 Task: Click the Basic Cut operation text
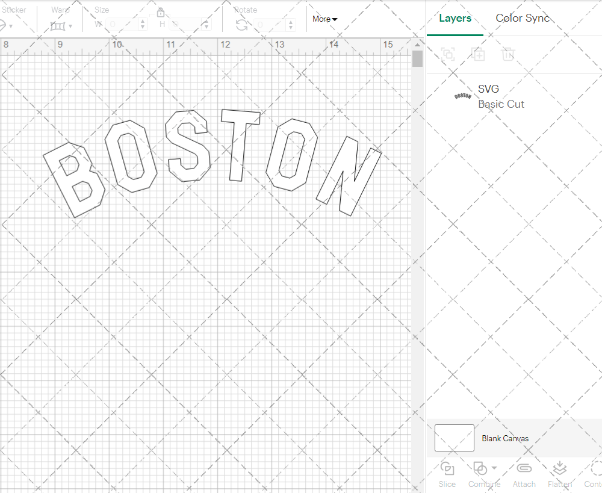[x=501, y=104]
